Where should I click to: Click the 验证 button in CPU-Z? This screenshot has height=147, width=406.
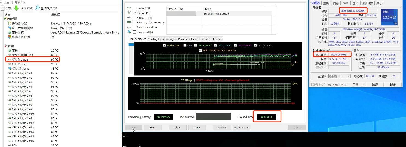[x=375, y=85]
